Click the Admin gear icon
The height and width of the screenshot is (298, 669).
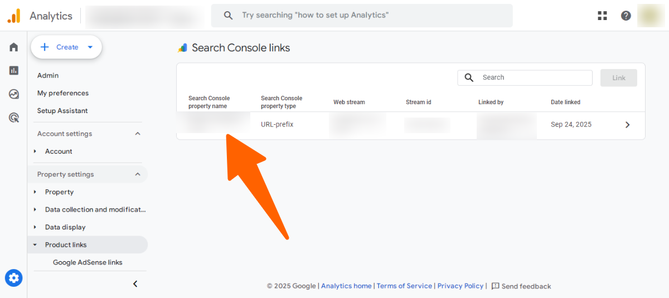coord(14,277)
